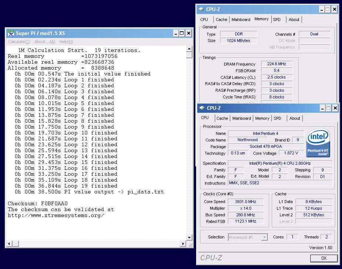Click the PI value output pi_data.txt line
342x269 pixels.
(89, 192)
